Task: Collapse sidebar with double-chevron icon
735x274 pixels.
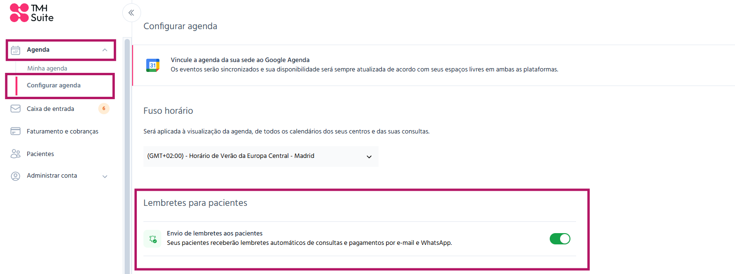Action: point(132,13)
